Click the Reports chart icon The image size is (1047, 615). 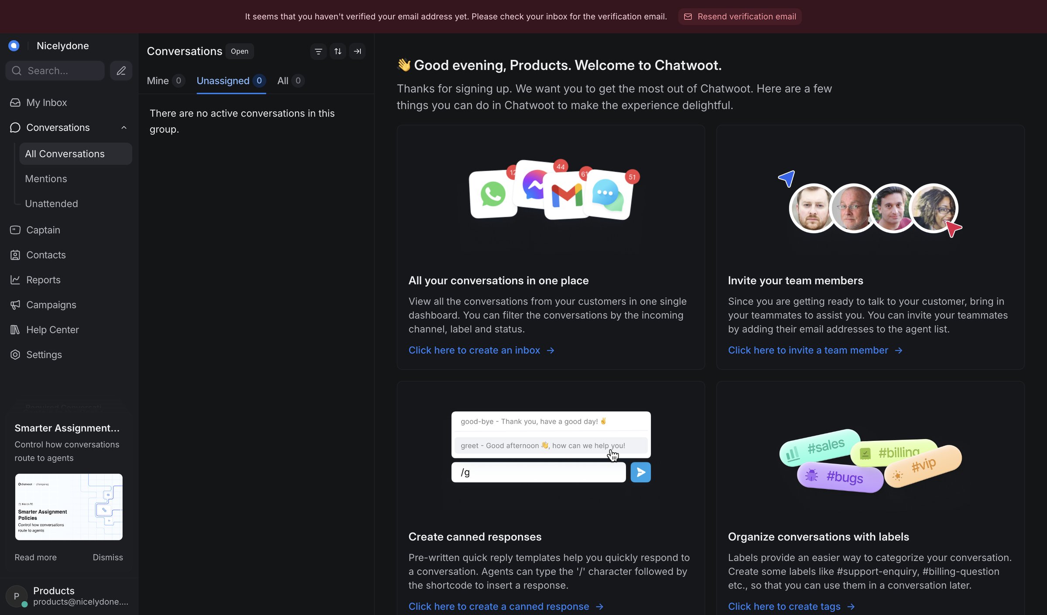coord(15,280)
